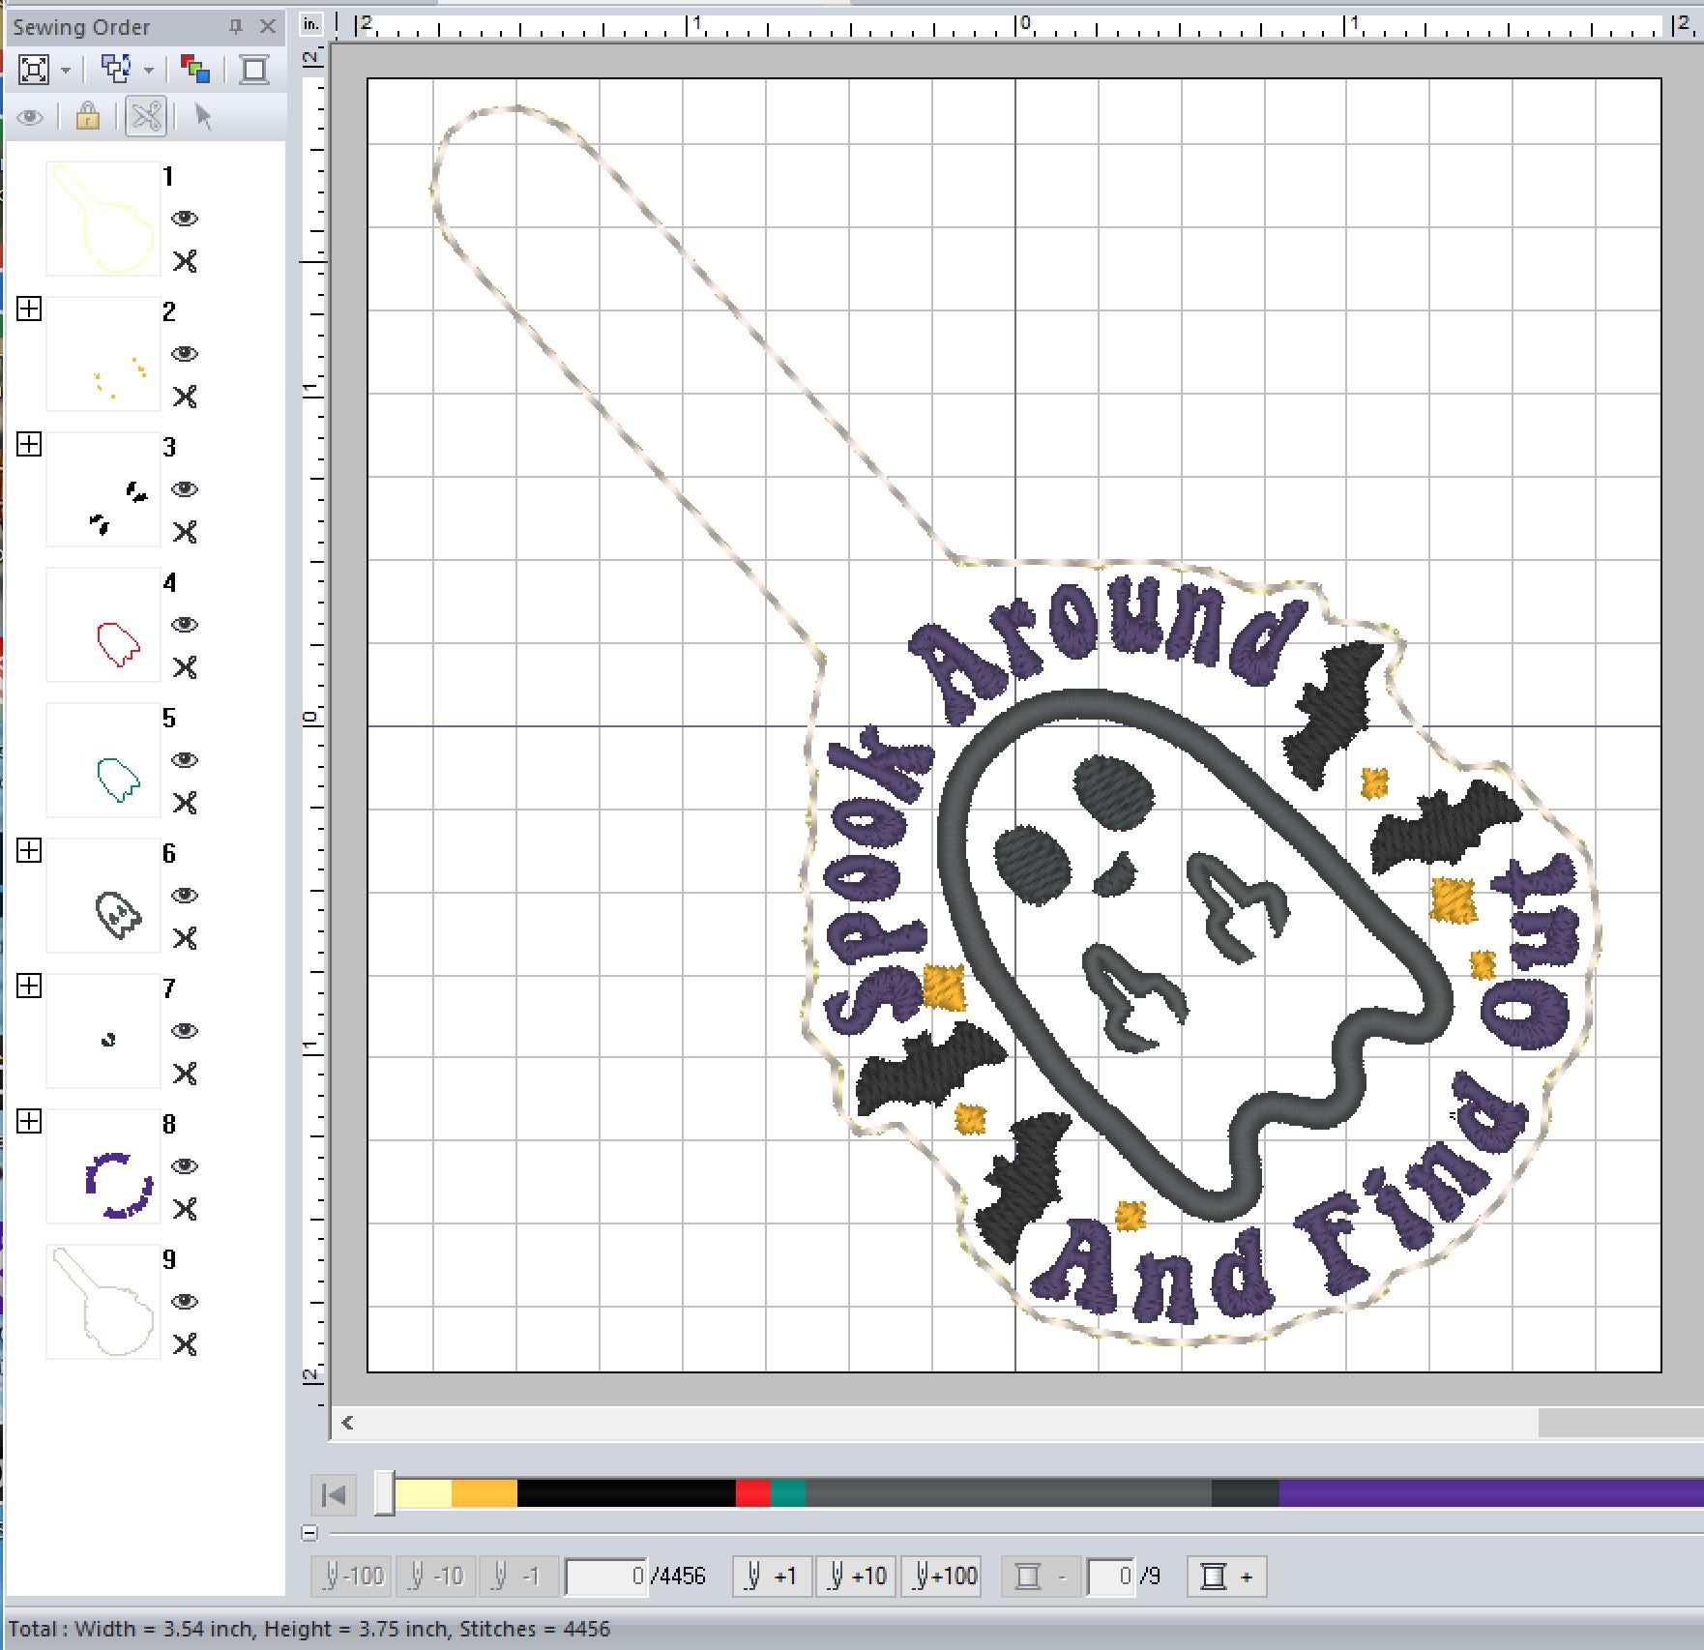Click the zoom-to-fit icon in Sewing Order
Screen dimensions: 1704x1650
tap(33, 70)
